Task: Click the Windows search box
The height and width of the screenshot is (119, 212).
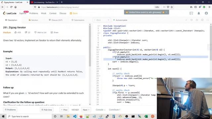Action: pos(29,116)
